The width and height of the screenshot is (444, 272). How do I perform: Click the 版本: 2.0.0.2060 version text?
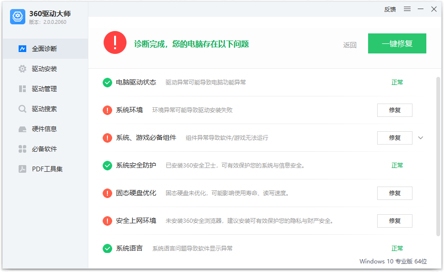[48, 22]
